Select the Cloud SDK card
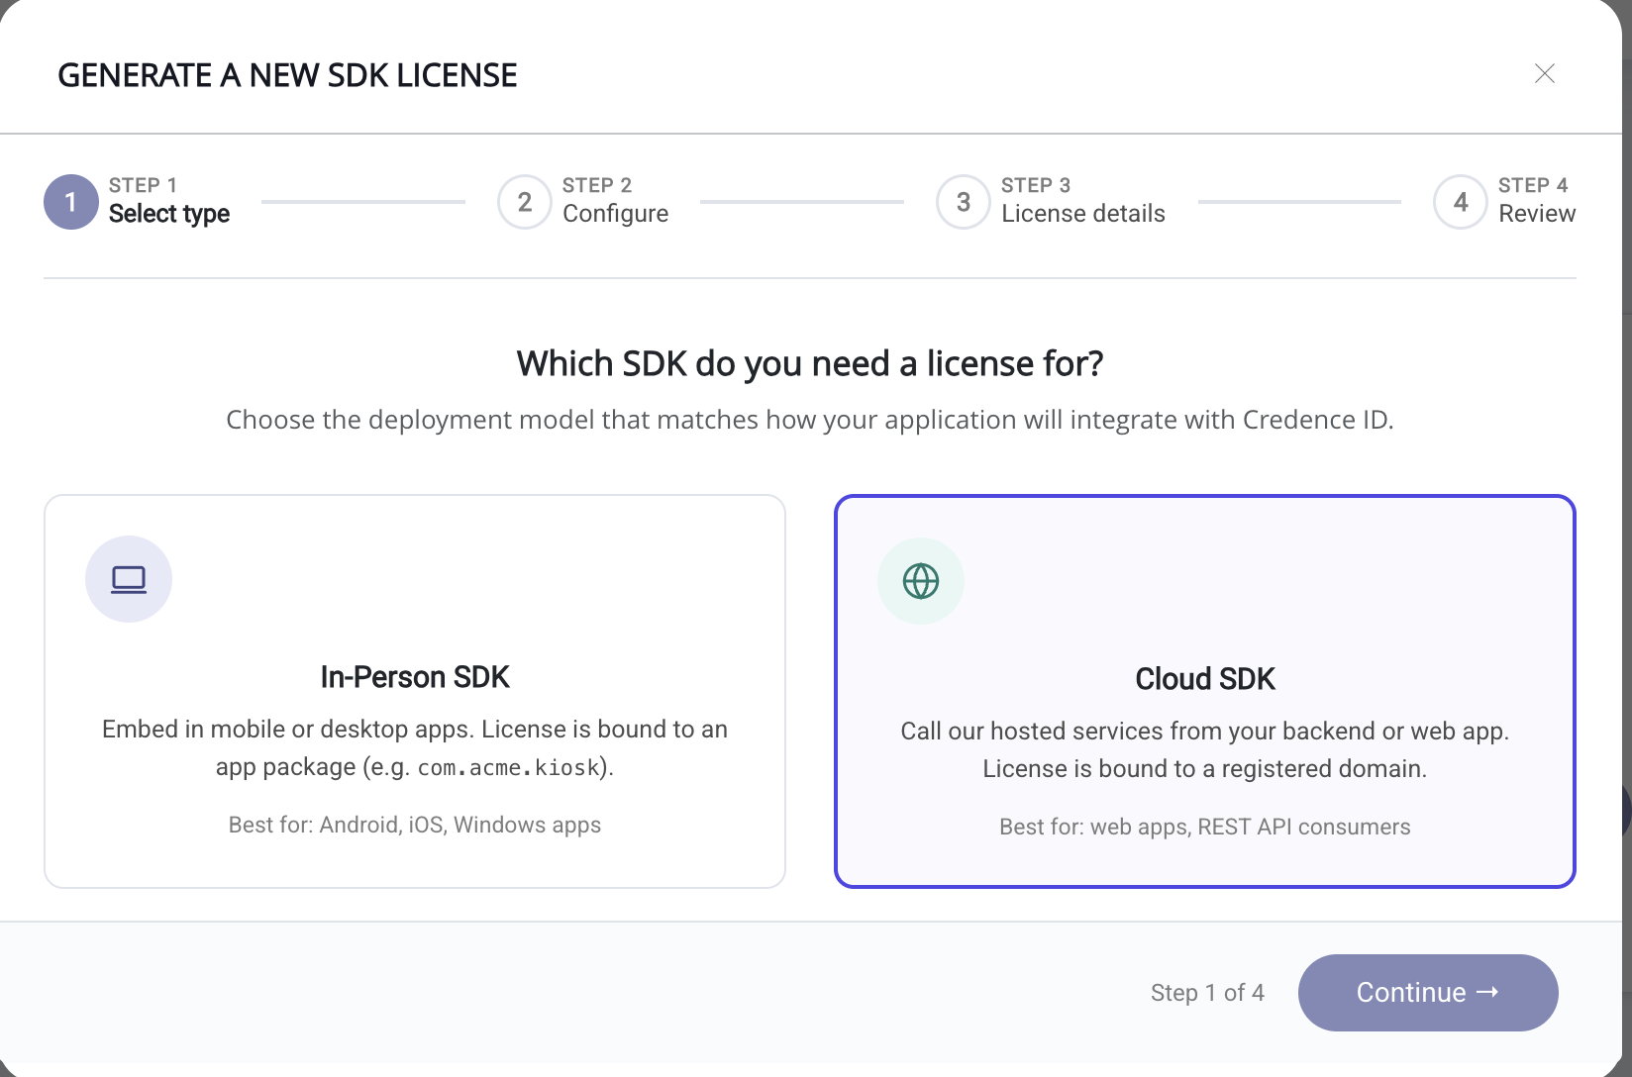1632x1077 pixels. pos(1205,691)
